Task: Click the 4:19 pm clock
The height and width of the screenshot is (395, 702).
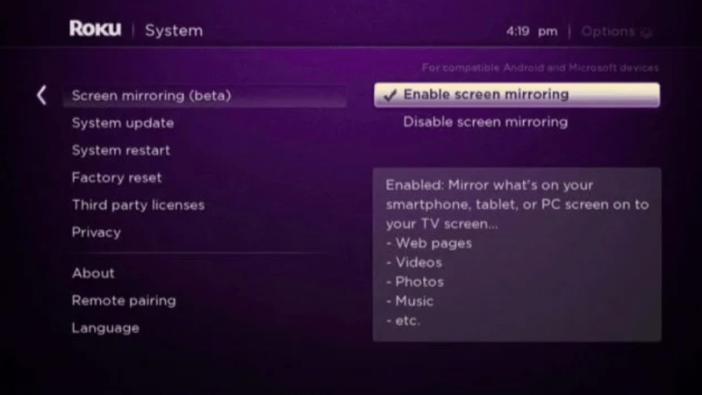Action: point(532,32)
